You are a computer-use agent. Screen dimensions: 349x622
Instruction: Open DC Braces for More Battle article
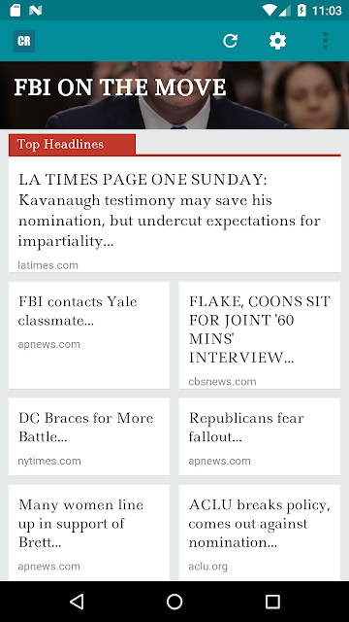(89, 436)
